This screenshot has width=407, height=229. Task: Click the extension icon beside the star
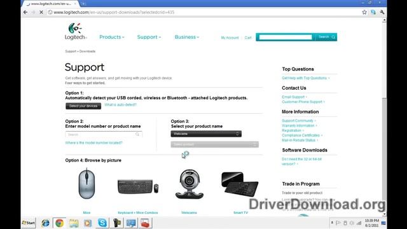tap(373, 12)
